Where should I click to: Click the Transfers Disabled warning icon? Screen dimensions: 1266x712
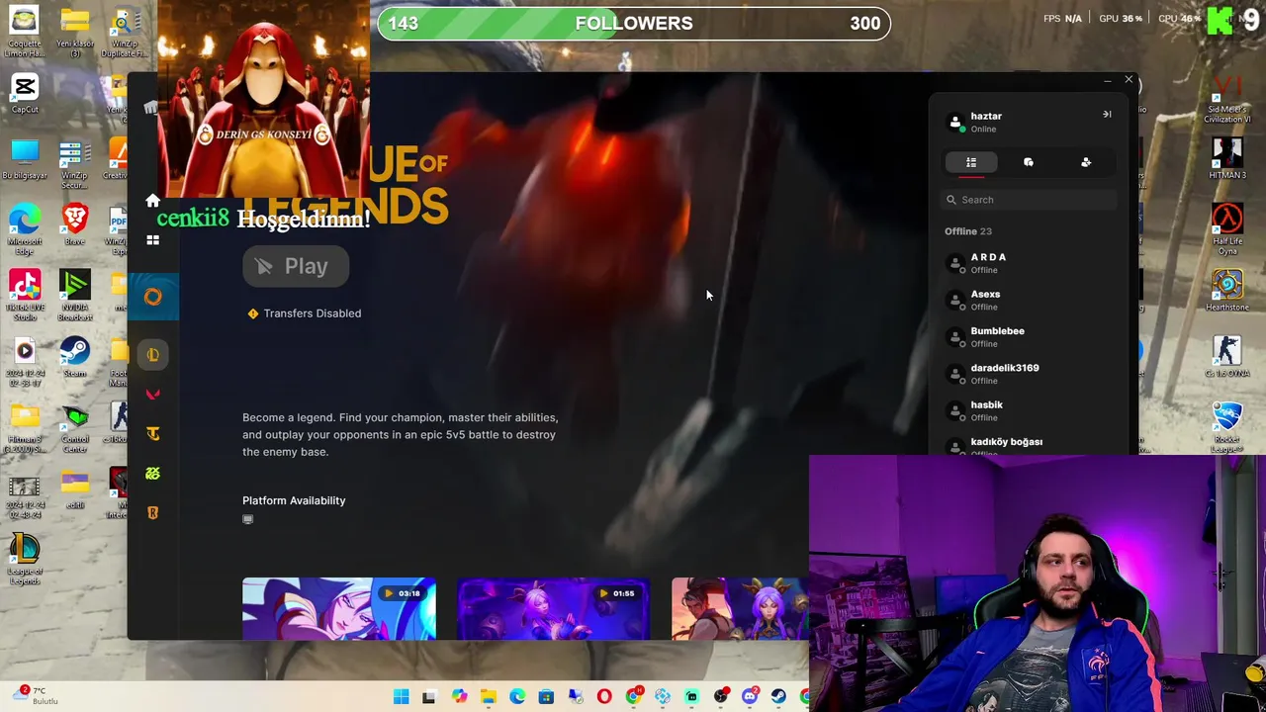(x=253, y=313)
